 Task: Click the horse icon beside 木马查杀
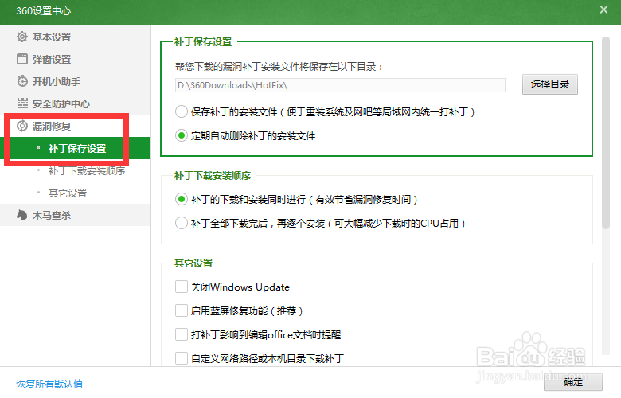(22, 215)
